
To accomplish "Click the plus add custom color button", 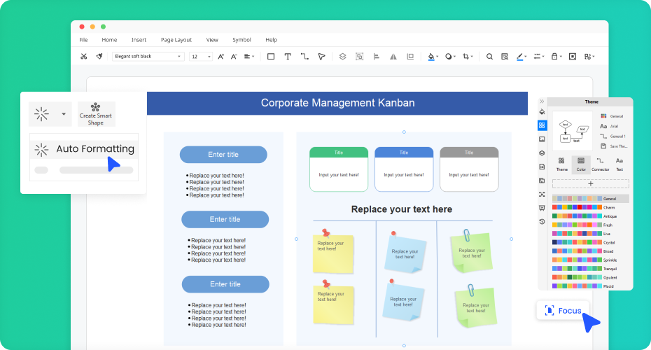I will tap(590, 183).
